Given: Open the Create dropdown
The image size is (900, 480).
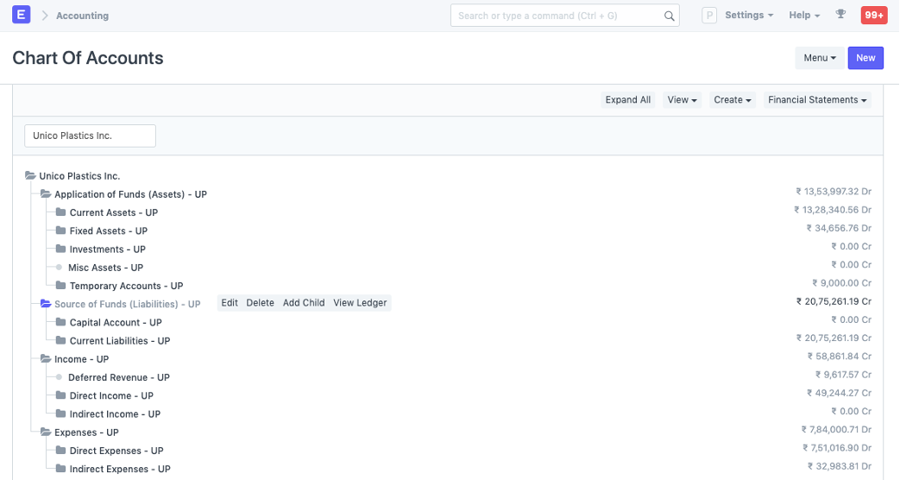Looking at the screenshot, I should (x=732, y=100).
